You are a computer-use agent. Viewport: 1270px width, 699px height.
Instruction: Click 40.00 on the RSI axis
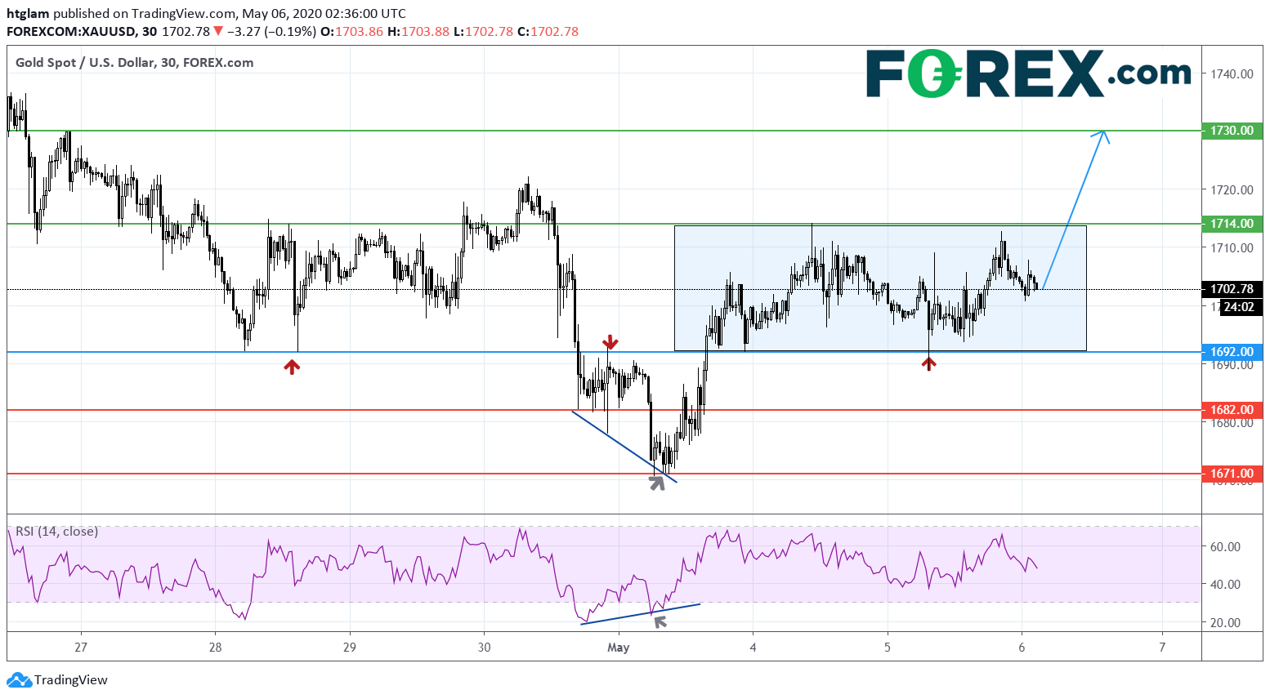pyautogui.click(x=1226, y=584)
